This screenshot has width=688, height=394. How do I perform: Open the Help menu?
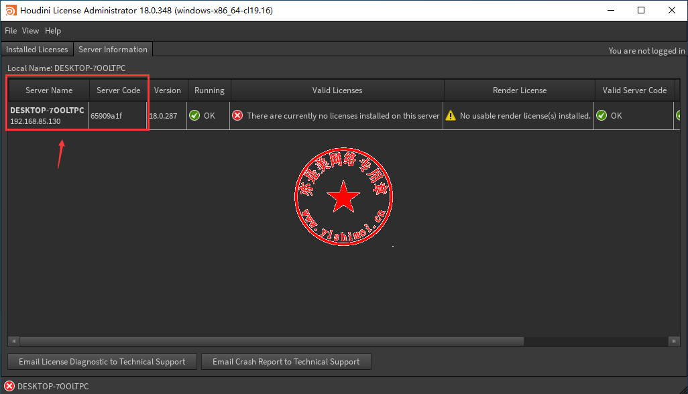click(x=53, y=31)
